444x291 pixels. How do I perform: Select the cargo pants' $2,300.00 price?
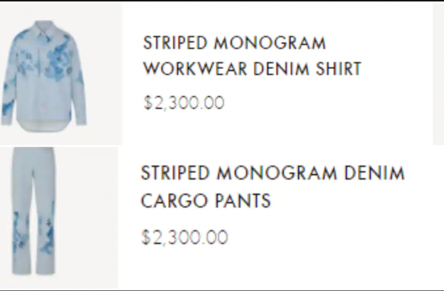[185, 238]
